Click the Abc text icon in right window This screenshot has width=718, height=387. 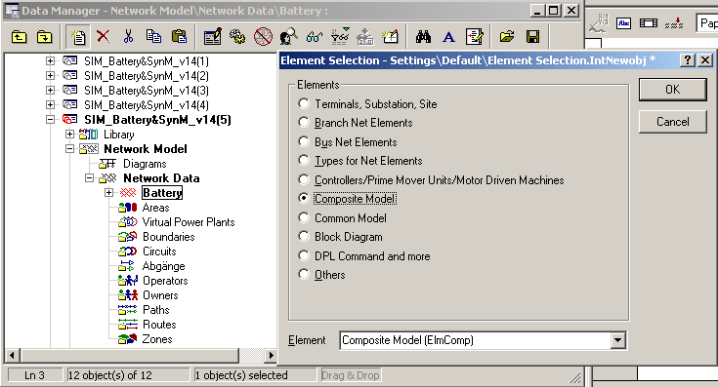click(623, 23)
